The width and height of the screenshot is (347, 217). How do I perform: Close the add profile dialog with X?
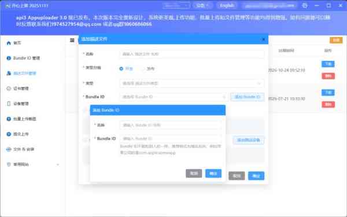(263, 39)
